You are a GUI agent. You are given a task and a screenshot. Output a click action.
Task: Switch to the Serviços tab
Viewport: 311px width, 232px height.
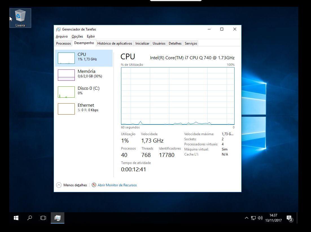click(x=191, y=43)
